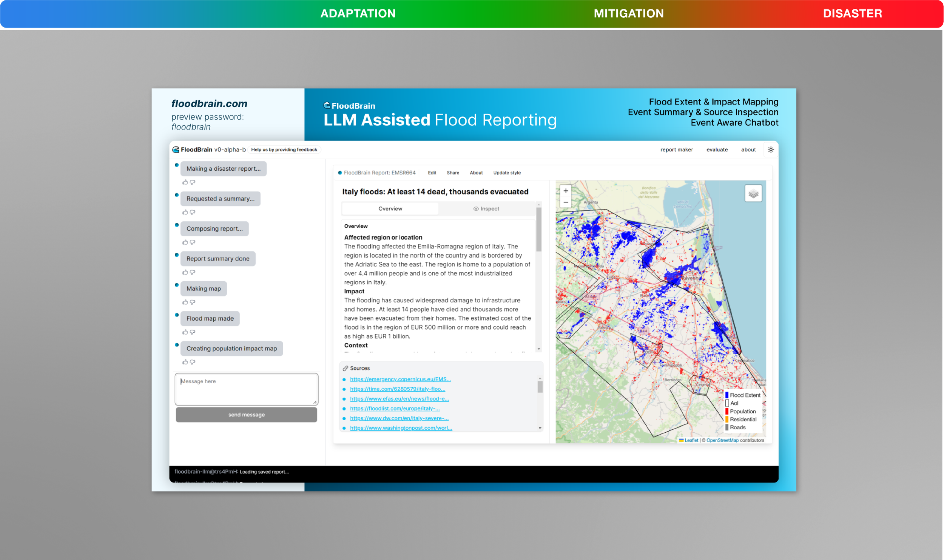Open the emergency.copernicus.eu source link
This screenshot has width=944, height=560.
tap(400, 379)
